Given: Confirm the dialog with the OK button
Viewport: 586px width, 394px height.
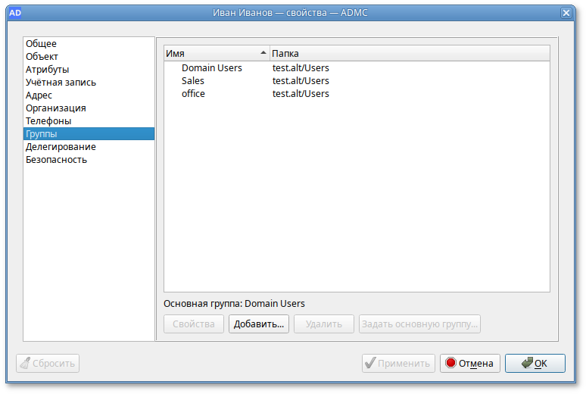Looking at the screenshot, I should click(535, 364).
